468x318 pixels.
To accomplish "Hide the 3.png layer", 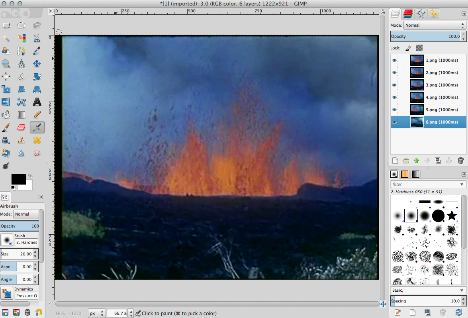I will 394,85.
